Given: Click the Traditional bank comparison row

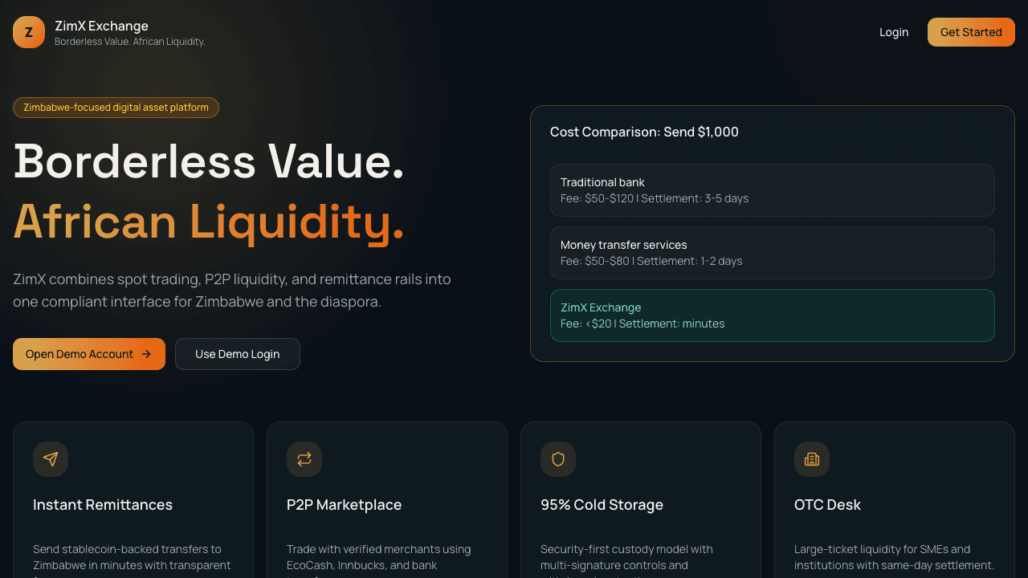Looking at the screenshot, I should [x=772, y=190].
